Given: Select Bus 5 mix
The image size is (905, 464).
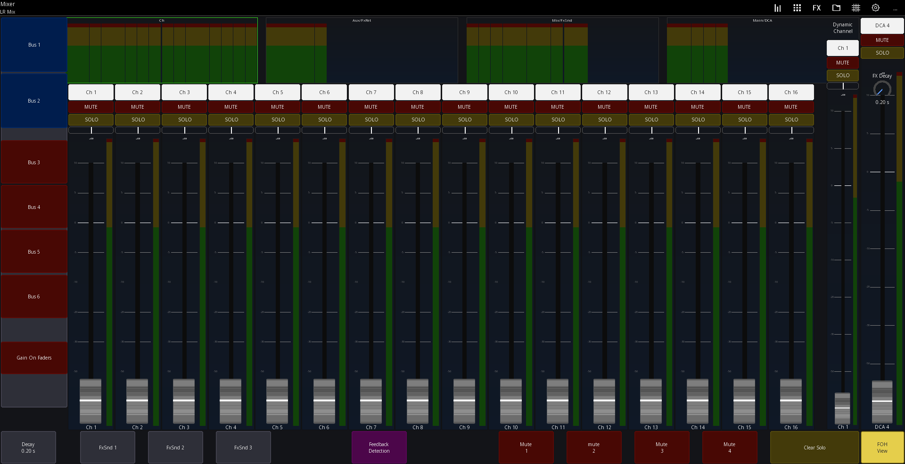Looking at the screenshot, I should coord(34,252).
